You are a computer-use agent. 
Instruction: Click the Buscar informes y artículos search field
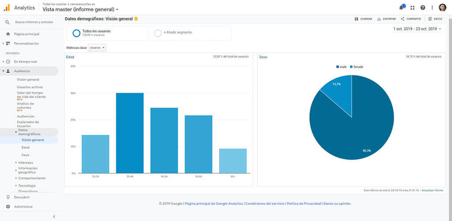[34, 22]
